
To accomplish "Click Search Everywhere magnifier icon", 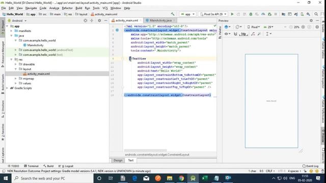I will click(316, 14).
